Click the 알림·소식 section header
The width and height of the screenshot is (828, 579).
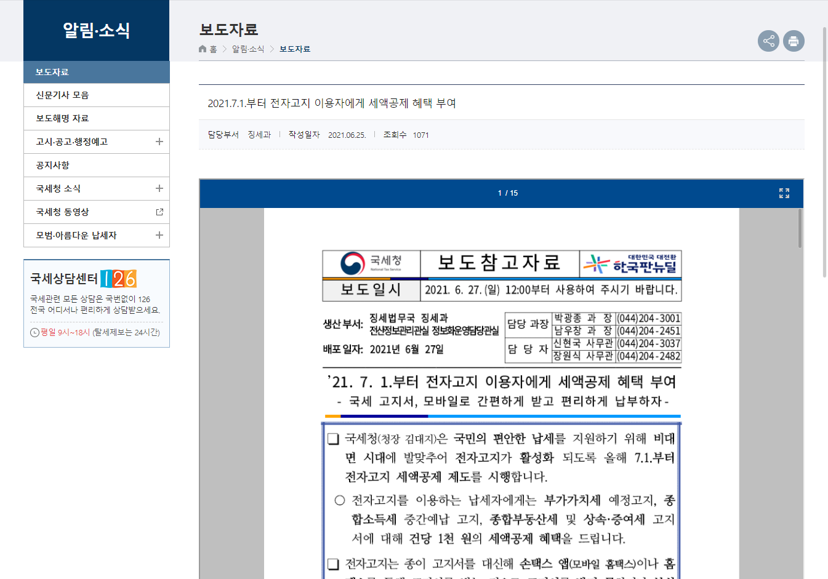pyautogui.click(x=97, y=30)
